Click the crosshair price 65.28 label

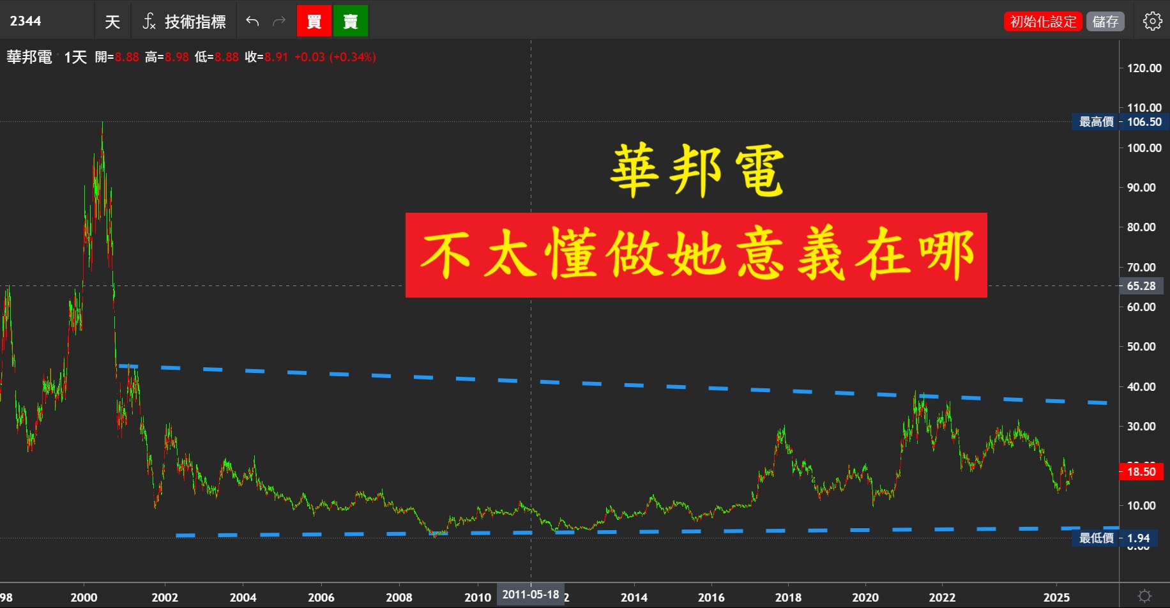pos(1141,286)
